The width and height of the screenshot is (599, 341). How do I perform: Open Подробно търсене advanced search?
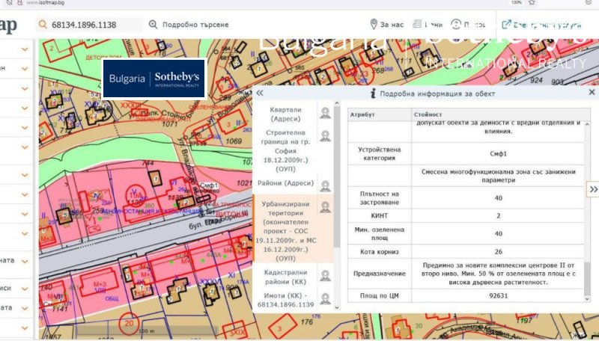tap(188, 25)
